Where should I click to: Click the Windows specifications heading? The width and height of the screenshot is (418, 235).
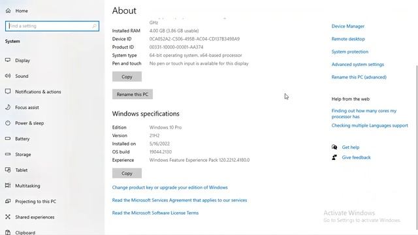click(146, 114)
